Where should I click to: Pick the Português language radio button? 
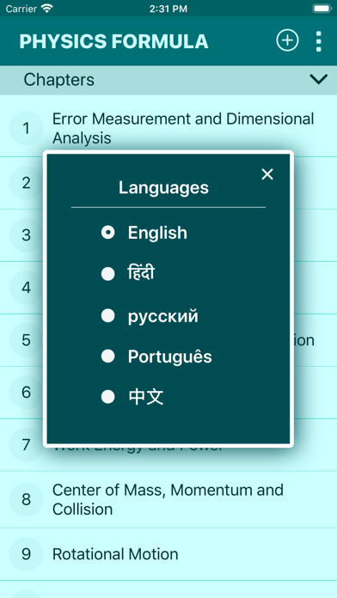tap(108, 356)
